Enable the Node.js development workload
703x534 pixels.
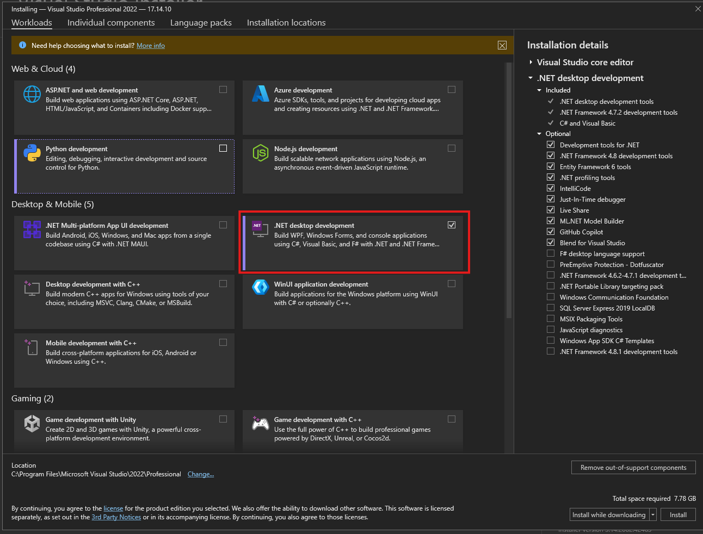tap(452, 148)
